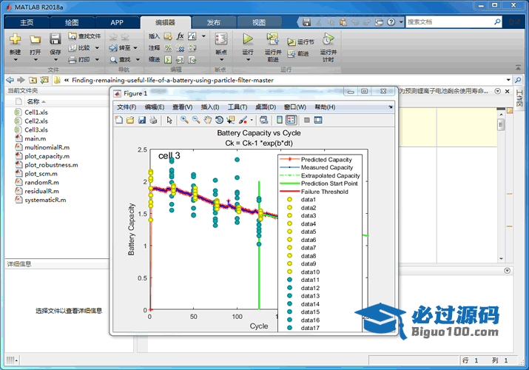Click the comment percent (%) icon
The height and width of the screenshot is (370, 529).
pos(168,48)
